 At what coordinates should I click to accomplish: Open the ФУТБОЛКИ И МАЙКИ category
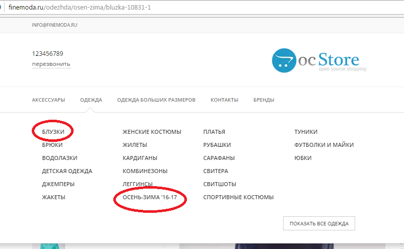pos(324,145)
